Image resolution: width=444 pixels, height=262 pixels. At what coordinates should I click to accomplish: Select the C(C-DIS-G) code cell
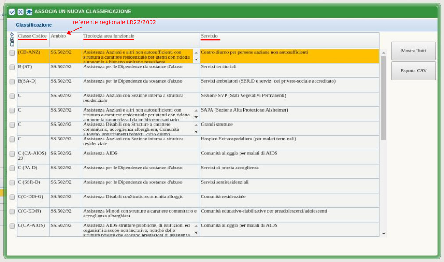(x=33, y=200)
